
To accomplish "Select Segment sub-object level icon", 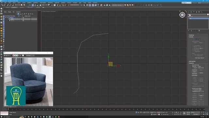I will pyautogui.click(x=198, y=39).
